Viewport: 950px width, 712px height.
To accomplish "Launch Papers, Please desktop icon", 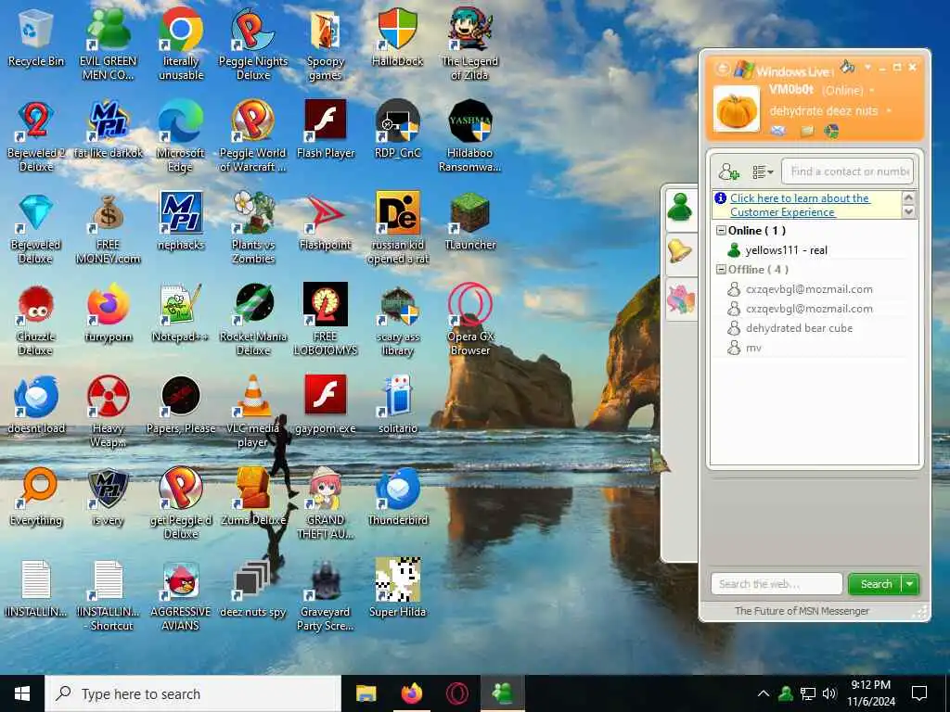I will tap(181, 404).
